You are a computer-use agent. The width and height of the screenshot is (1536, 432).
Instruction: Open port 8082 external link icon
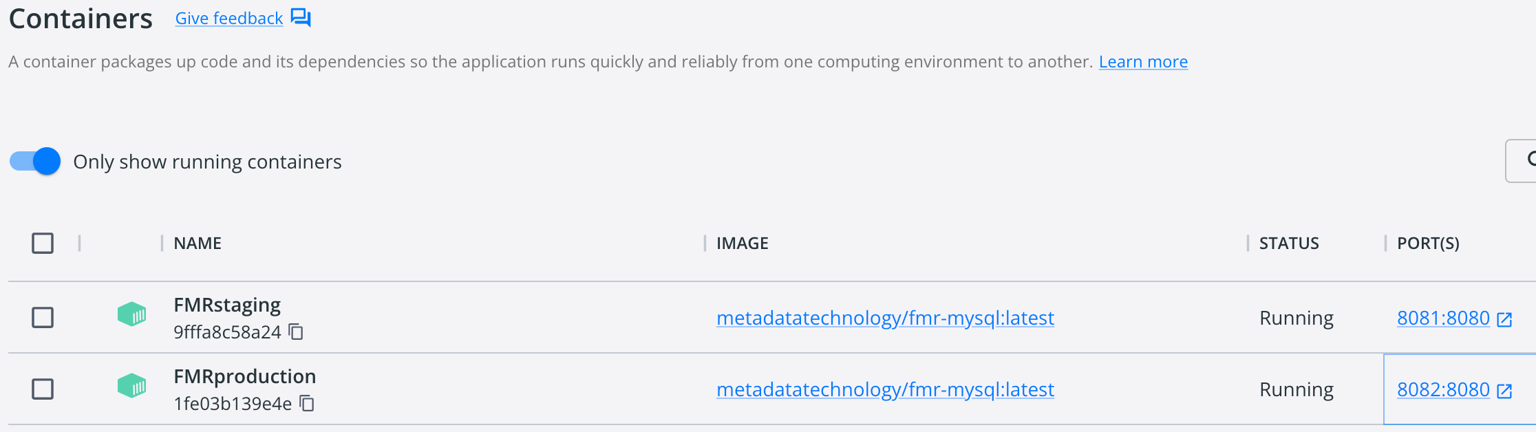tap(1504, 391)
